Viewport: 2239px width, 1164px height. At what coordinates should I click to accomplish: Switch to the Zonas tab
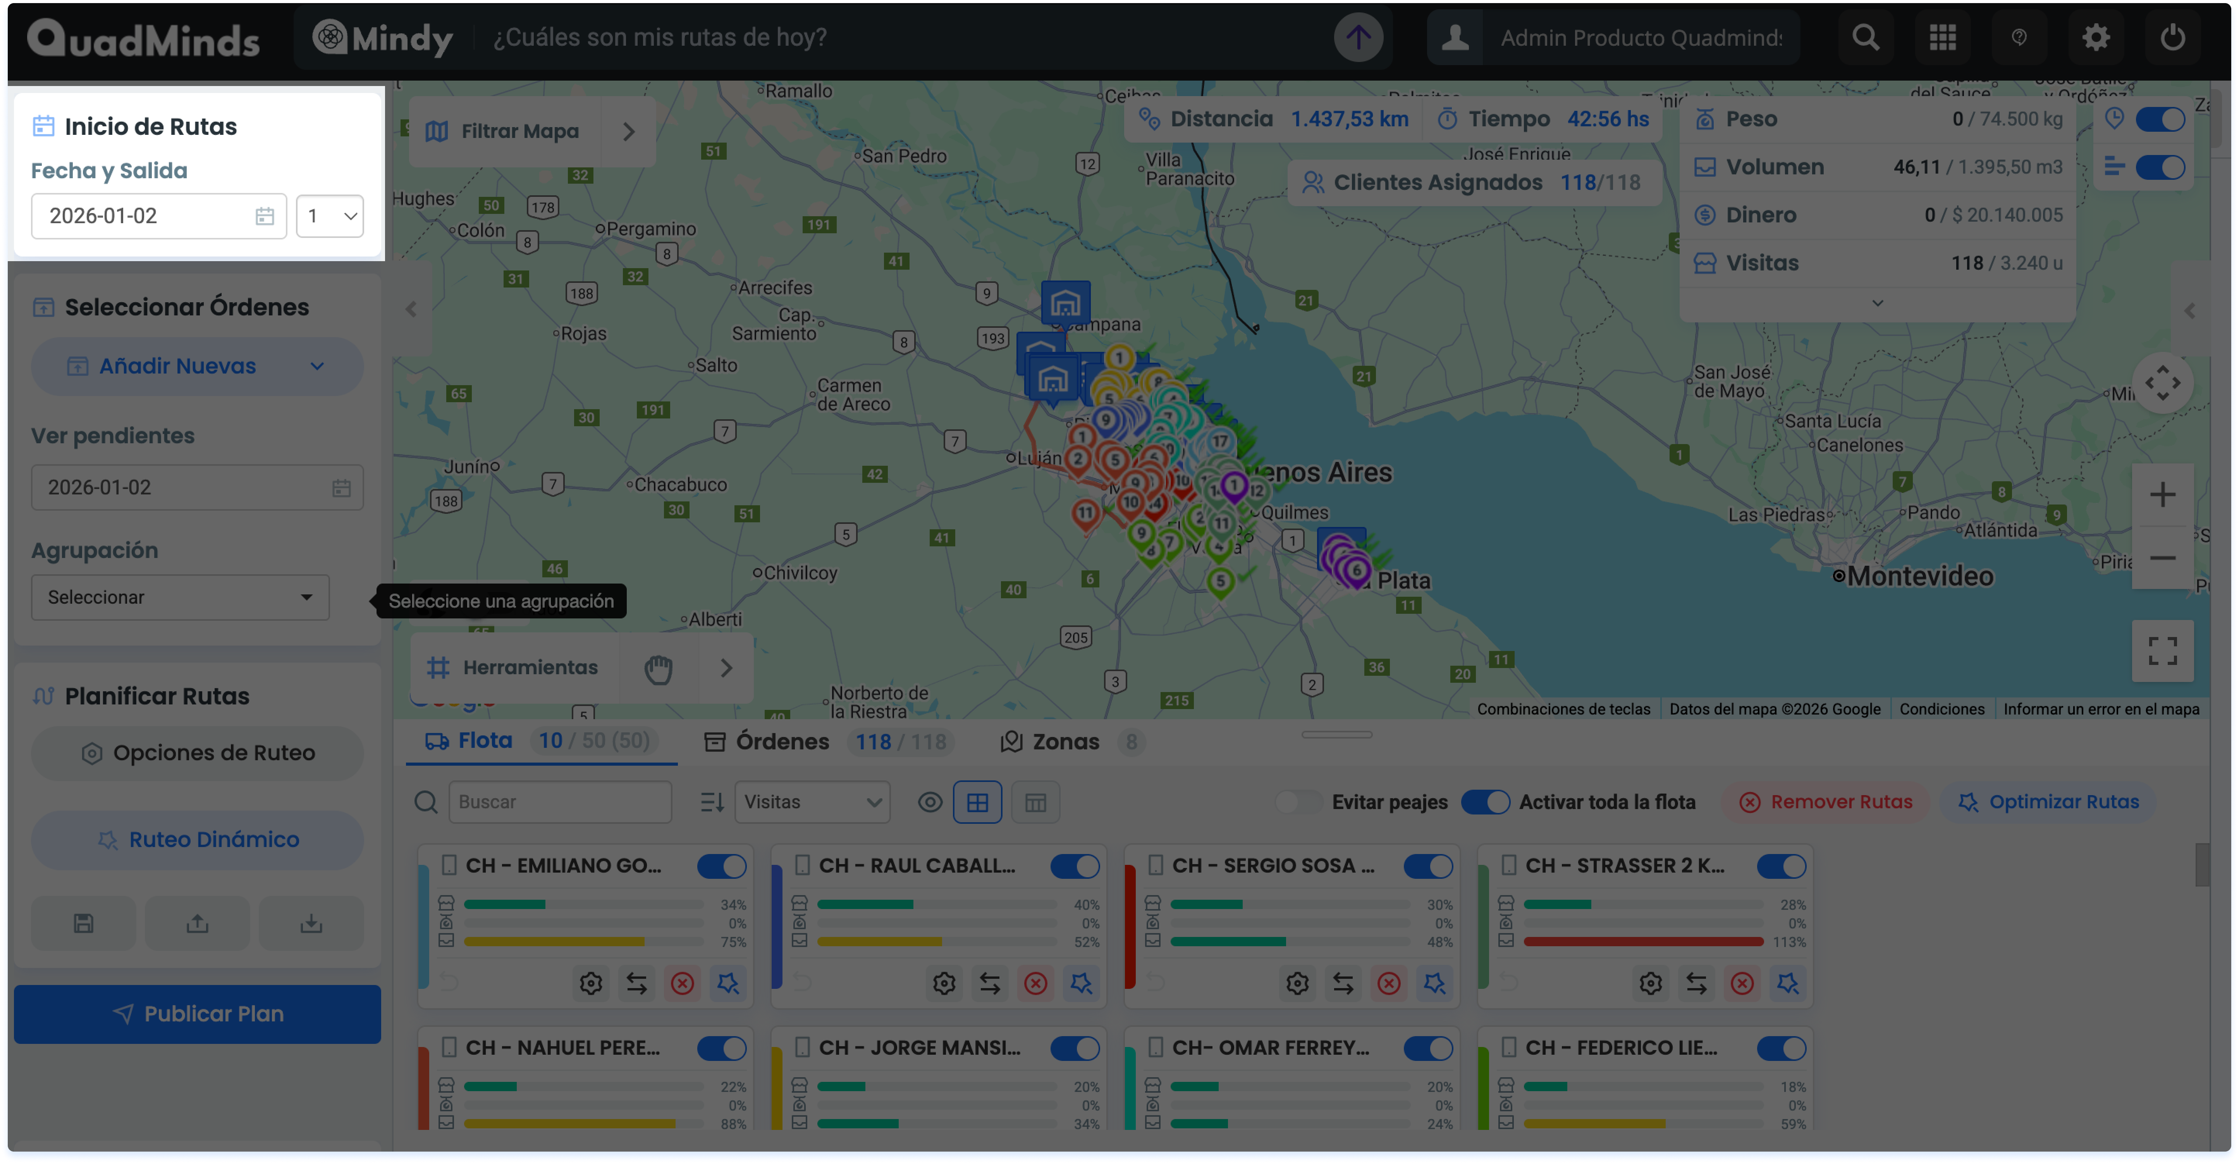[x=1066, y=742]
